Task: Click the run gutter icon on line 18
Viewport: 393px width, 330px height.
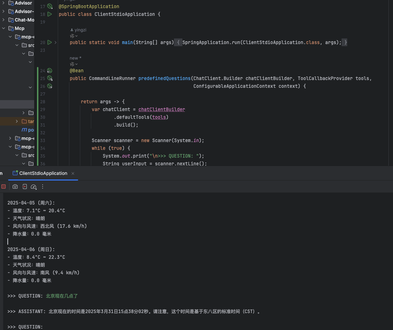Action: [x=50, y=14]
